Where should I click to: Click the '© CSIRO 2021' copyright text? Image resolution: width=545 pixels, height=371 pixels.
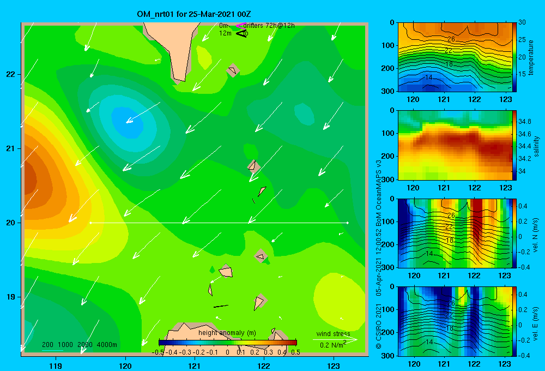[x=379, y=326]
